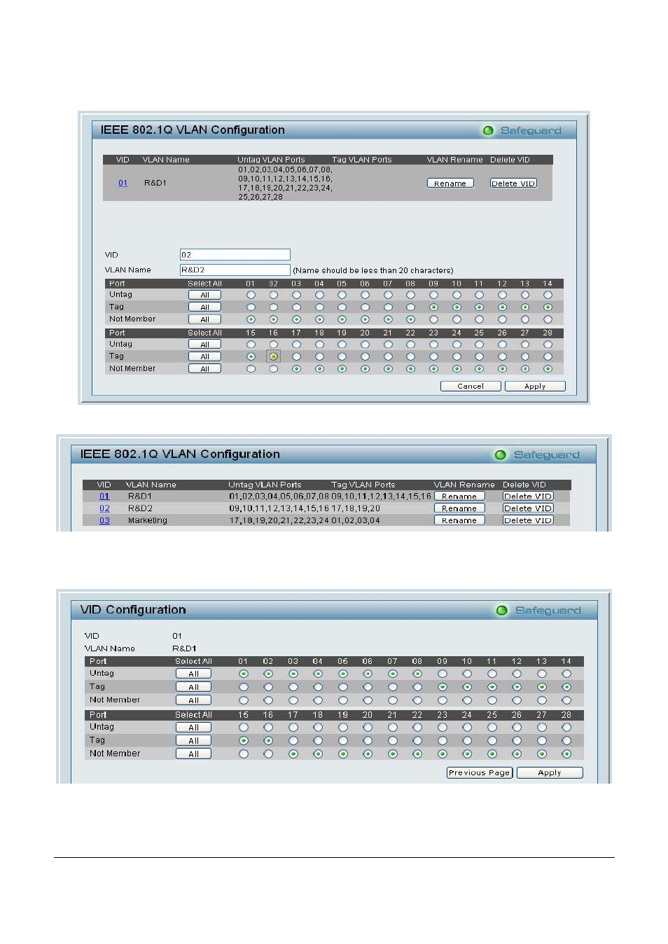The width and height of the screenshot is (668, 944).
Task: Click Apply next to the Cancel button
Action: tap(535, 386)
